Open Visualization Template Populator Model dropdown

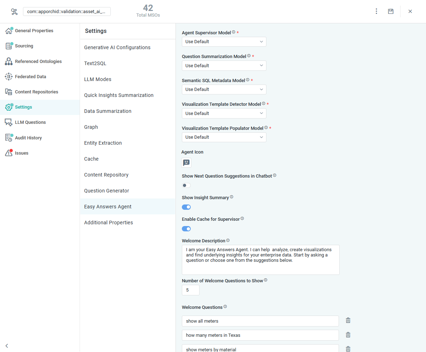(x=224, y=137)
